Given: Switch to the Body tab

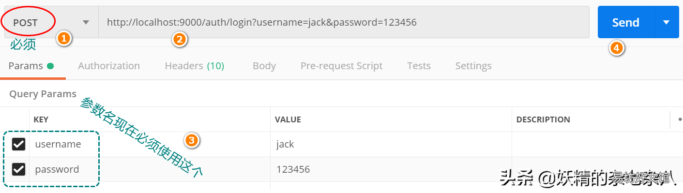Looking at the screenshot, I should 264,66.
